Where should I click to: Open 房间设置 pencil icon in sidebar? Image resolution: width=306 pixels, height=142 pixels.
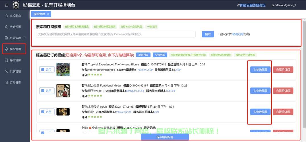tap(7, 27)
